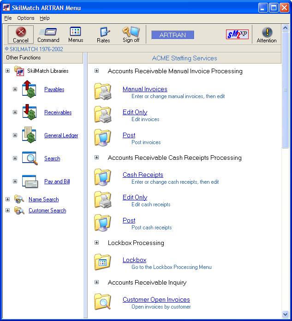Expand the Pay and Bill node
Image resolution: width=292 pixels, height=321 pixels.
tap(15, 181)
